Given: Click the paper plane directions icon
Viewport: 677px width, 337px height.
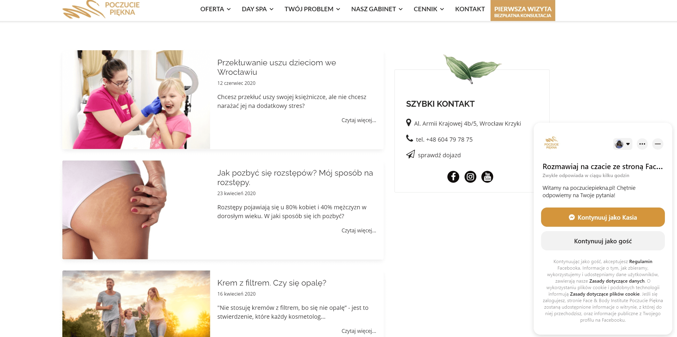Looking at the screenshot, I should [410, 154].
